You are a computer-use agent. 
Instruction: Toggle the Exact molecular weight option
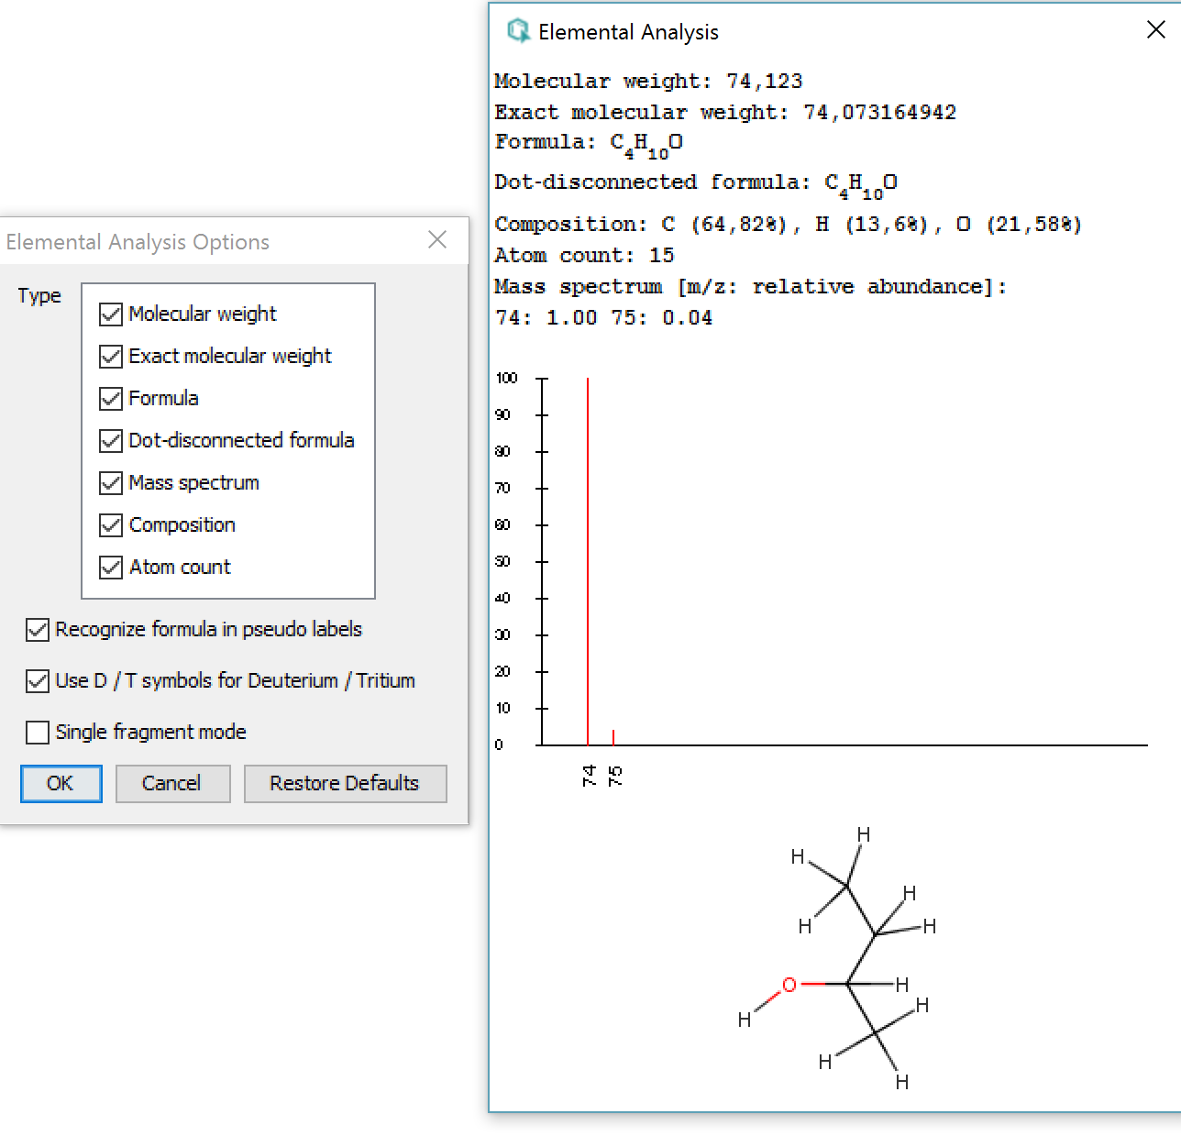point(111,357)
